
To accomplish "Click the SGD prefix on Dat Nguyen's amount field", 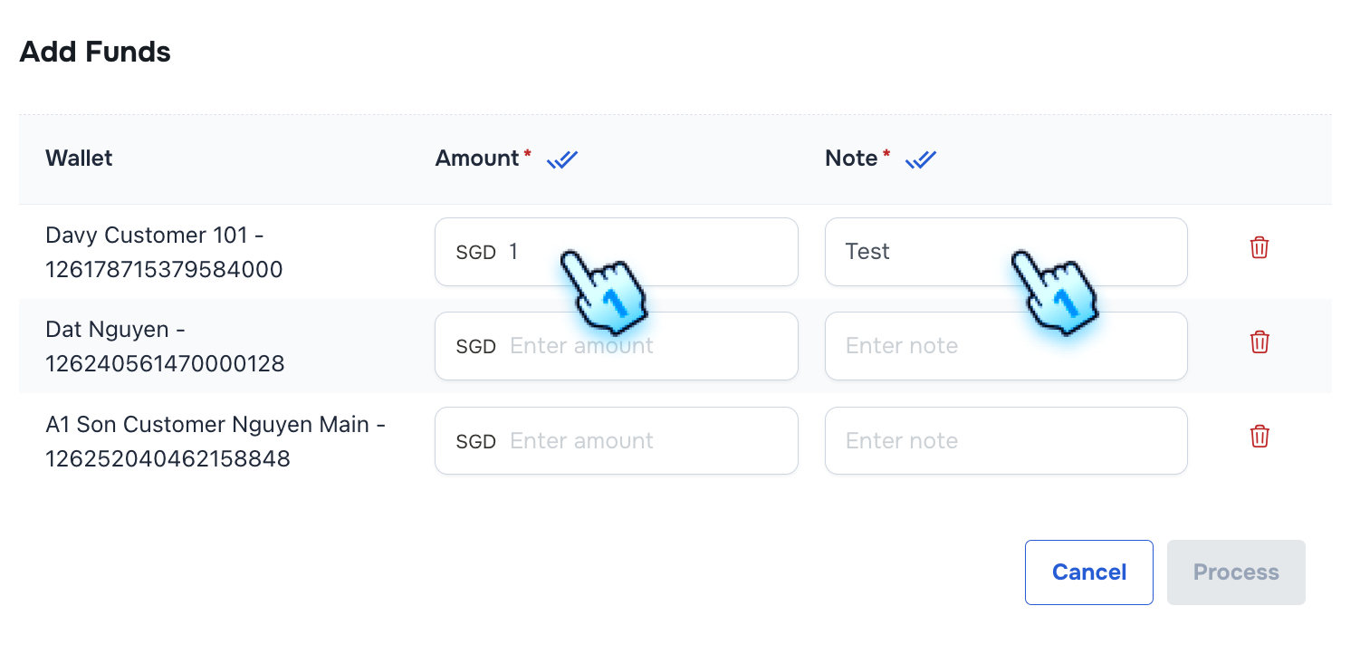I will (x=474, y=346).
